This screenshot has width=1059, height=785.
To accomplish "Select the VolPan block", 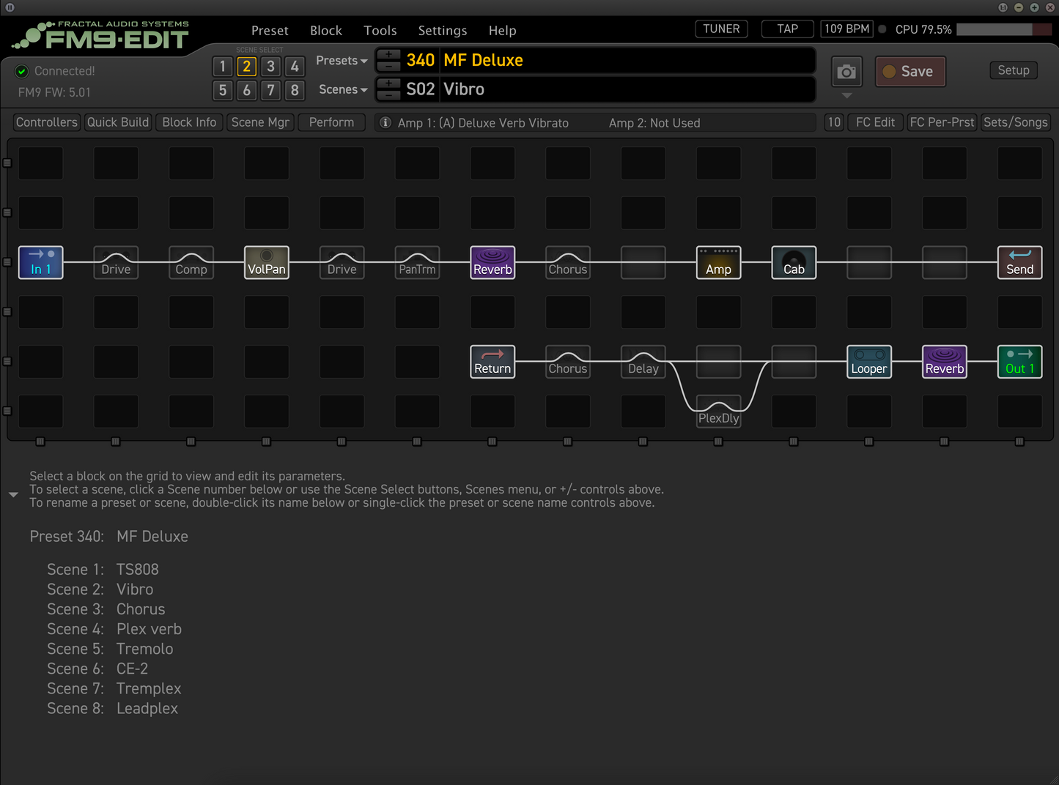I will tap(267, 262).
